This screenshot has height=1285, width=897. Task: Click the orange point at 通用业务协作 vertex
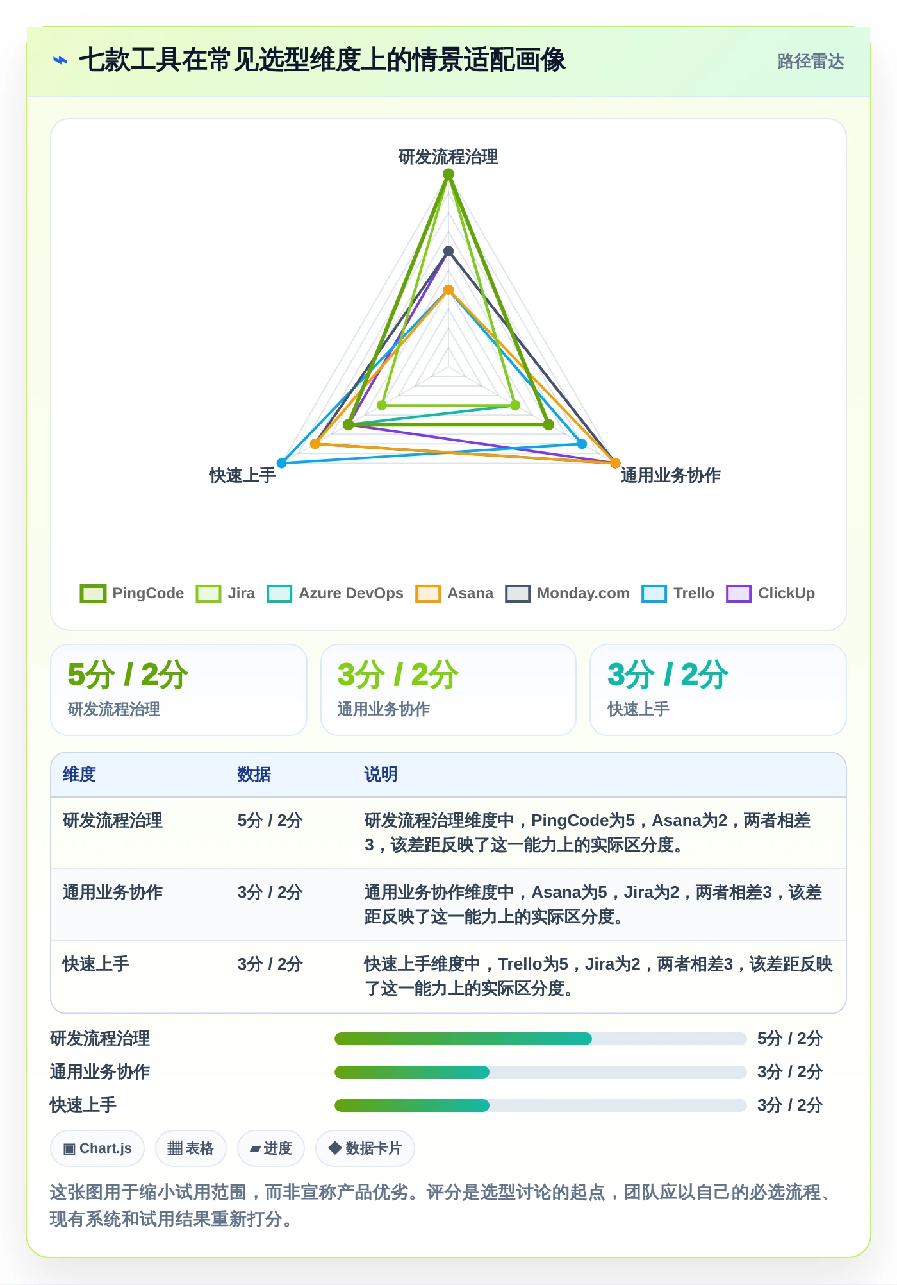point(615,463)
